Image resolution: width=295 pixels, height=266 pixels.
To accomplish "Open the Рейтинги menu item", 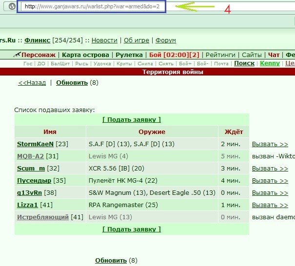I will pyautogui.click(x=220, y=55).
